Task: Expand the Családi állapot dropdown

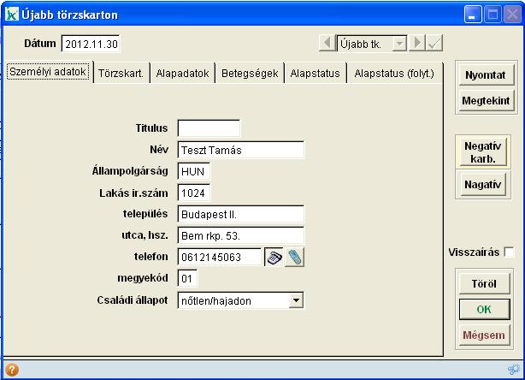Action: point(295,300)
